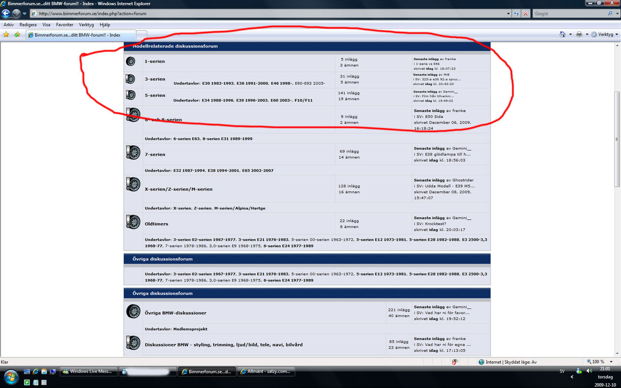Open the 3-serien forum link
Viewport: 621px width, 388px height.
coord(155,79)
